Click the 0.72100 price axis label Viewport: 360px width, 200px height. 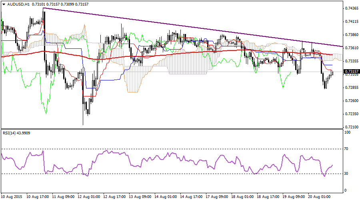(x=350, y=127)
